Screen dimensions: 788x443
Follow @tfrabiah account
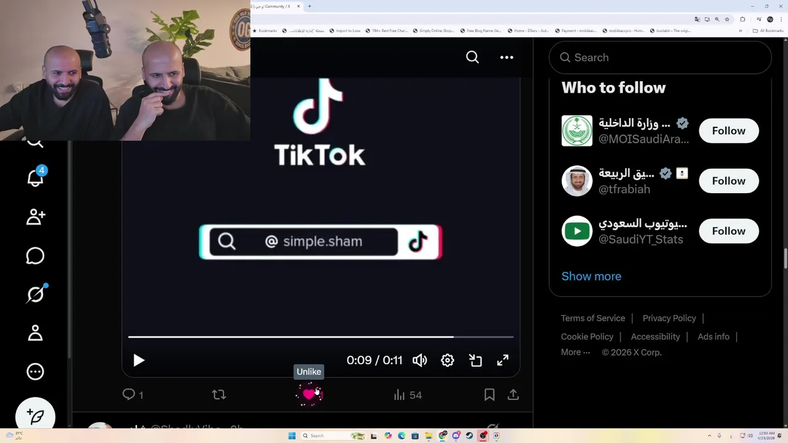click(x=729, y=181)
